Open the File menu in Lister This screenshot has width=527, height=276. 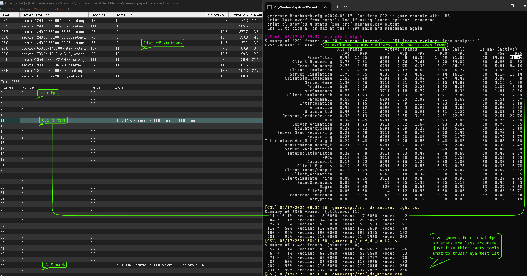point(3,9)
